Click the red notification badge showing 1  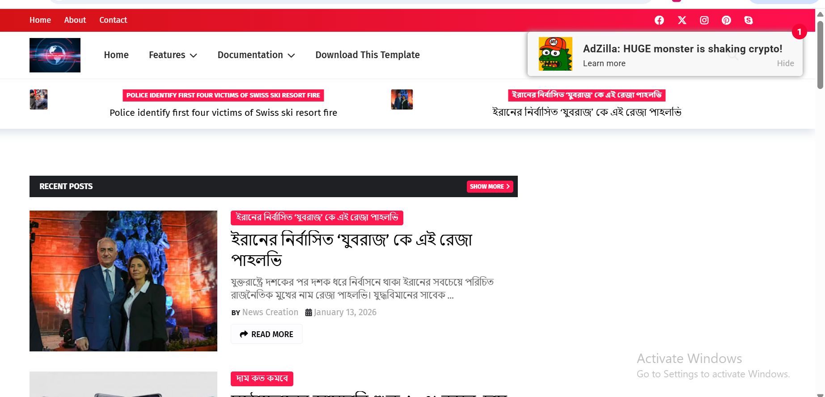coord(799,32)
